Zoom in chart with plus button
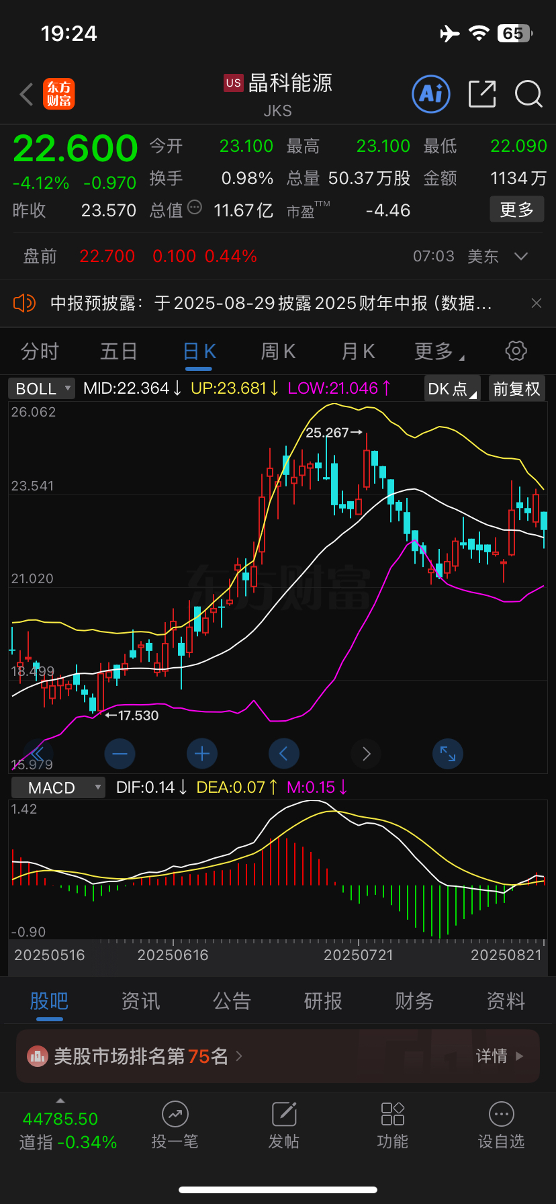 (201, 754)
